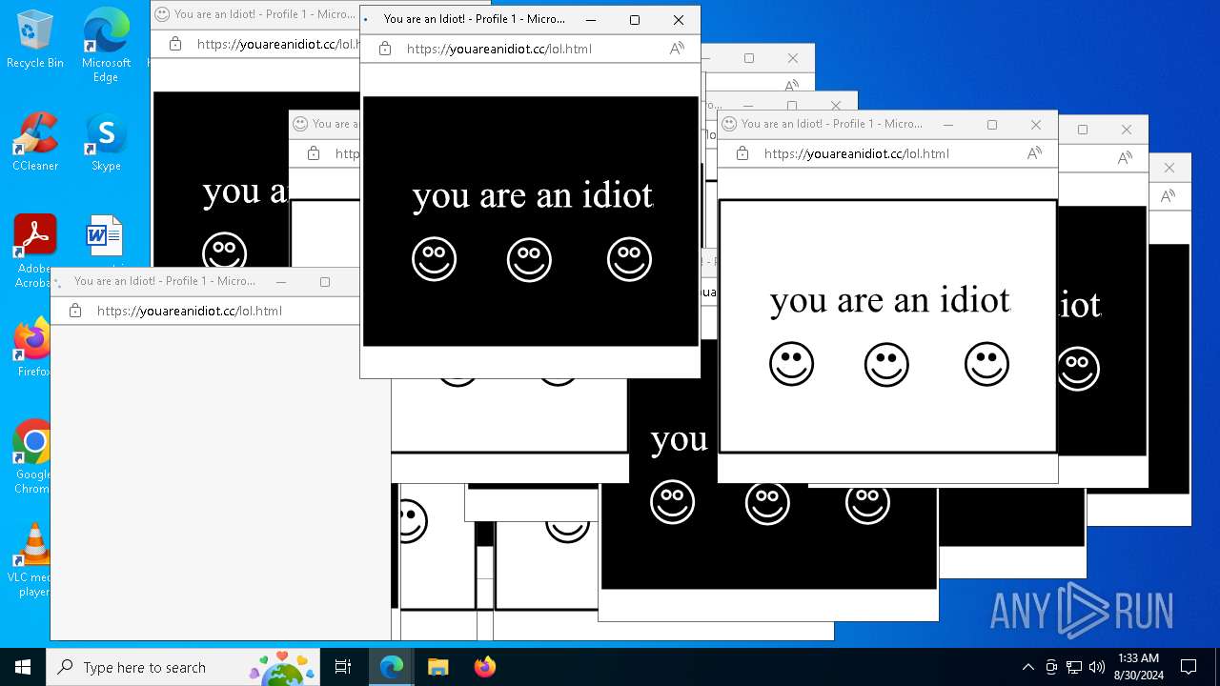Viewport: 1220px width, 686px height.
Task: Click the front black popup's title bar text
Action: click(474, 19)
